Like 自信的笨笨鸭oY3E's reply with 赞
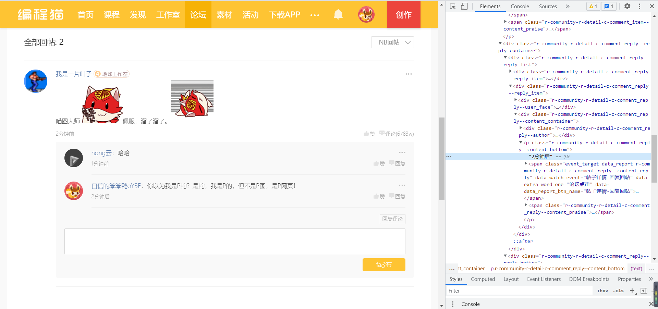The width and height of the screenshot is (658, 309). coord(379,196)
